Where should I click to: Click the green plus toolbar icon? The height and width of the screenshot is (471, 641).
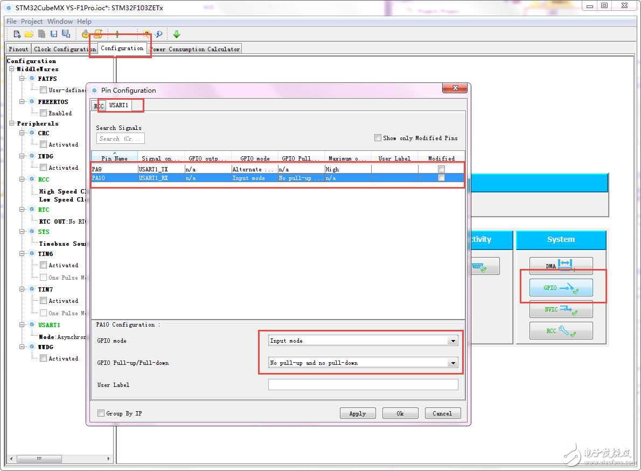[117, 34]
